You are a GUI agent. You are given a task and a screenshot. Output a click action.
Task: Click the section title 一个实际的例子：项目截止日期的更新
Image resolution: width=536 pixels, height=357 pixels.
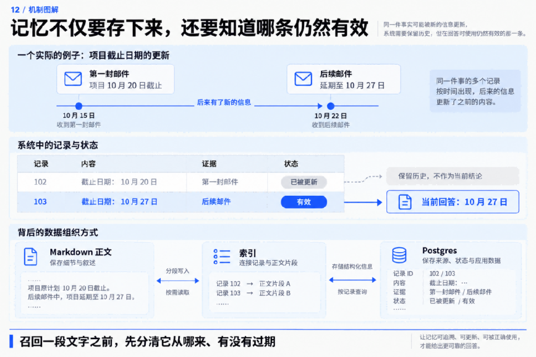click(93, 55)
